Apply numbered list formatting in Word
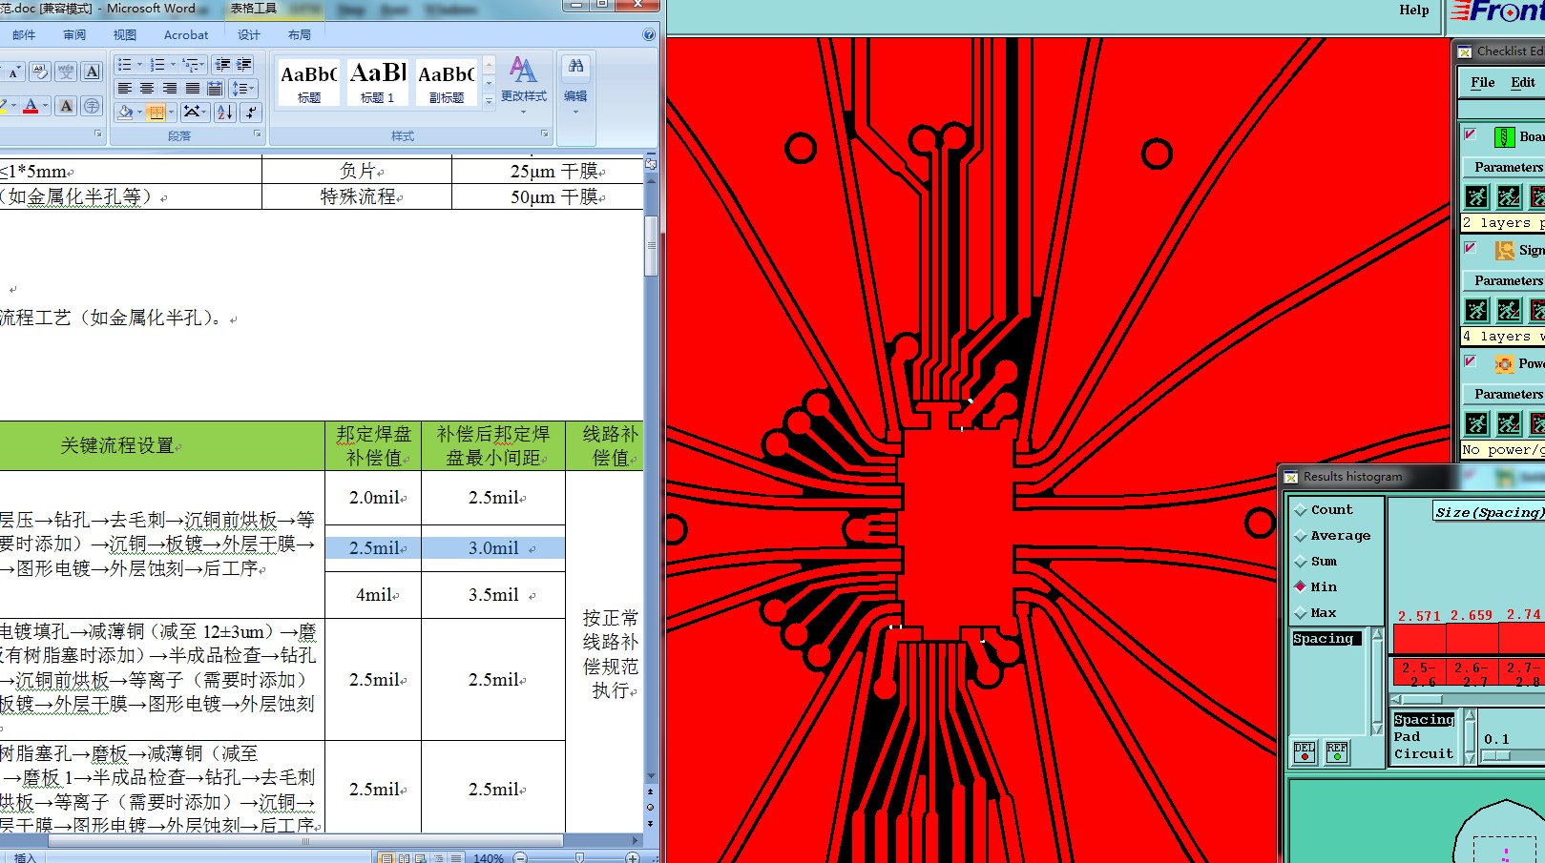 tap(157, 65)
